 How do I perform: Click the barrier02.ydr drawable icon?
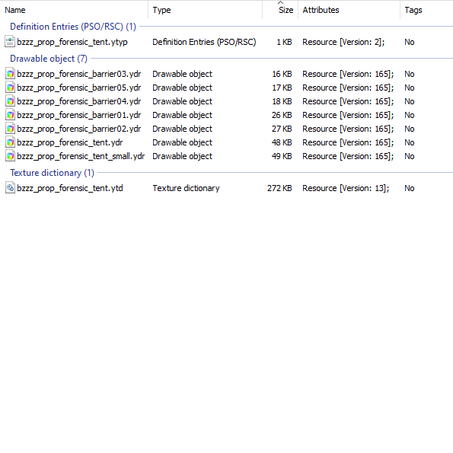(x=10, y=129)
